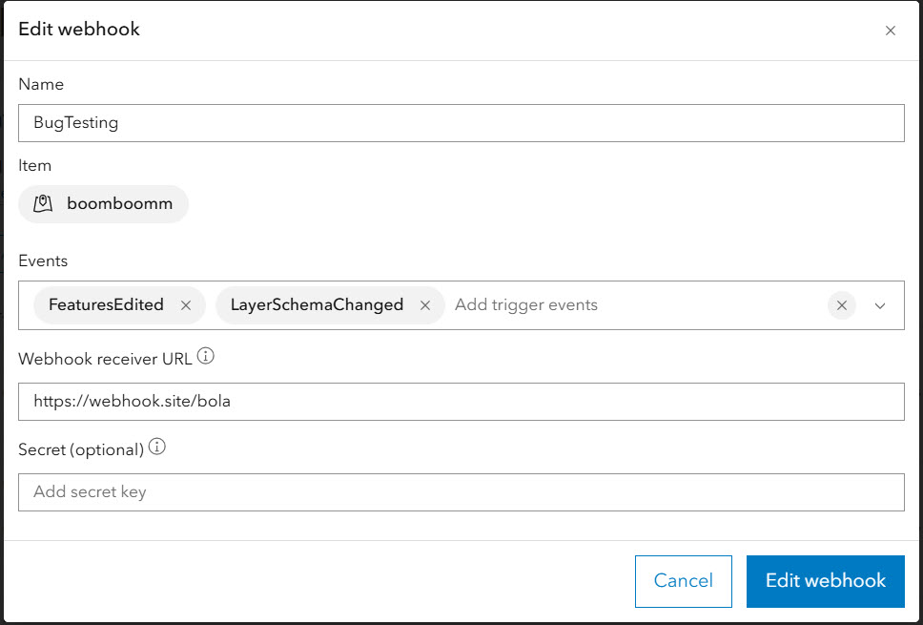This screenshot has height=625, width=923.
Task: Click the FeaturesEdited event pill
Action: click(x=108, y=304)
